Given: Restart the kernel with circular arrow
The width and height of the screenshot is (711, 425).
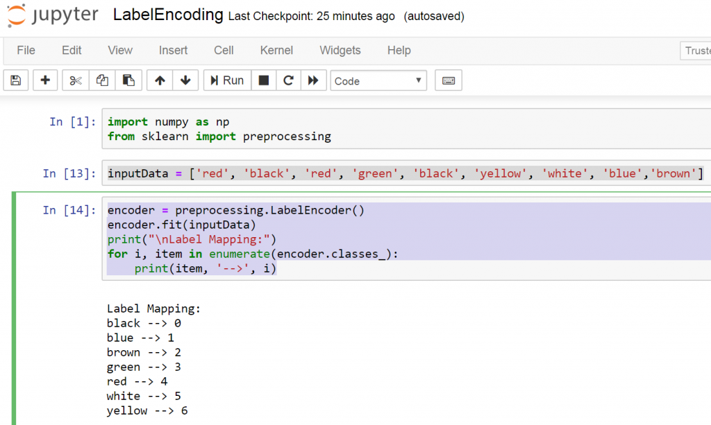Looking at the screenshot, I should 288,80.
